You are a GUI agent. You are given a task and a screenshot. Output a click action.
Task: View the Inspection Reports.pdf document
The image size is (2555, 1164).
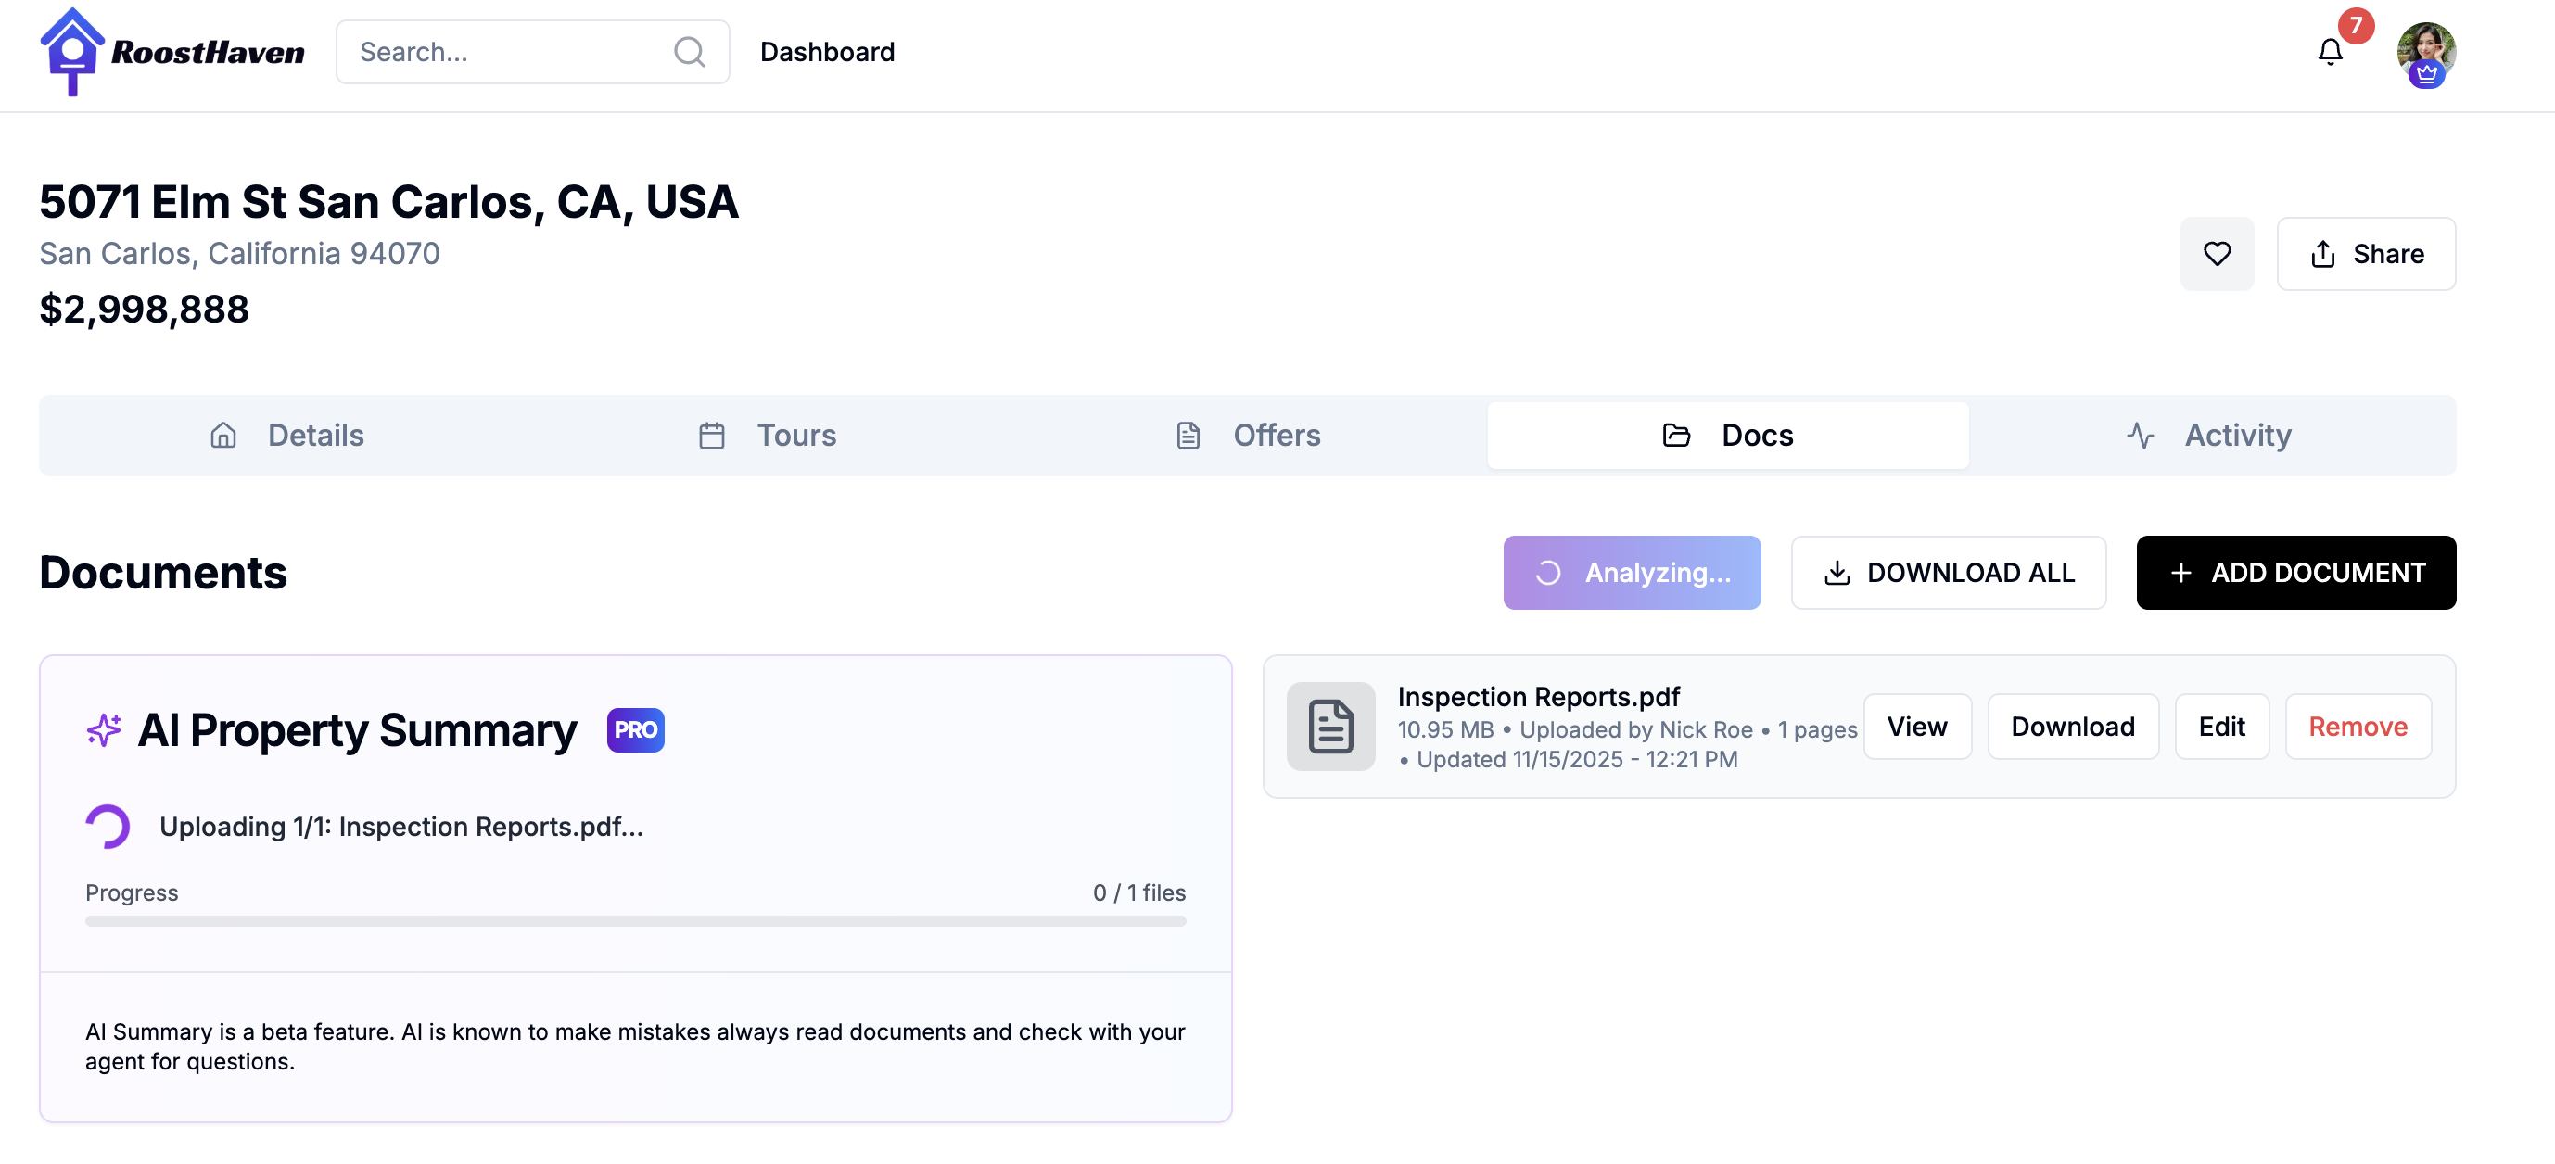[x=1916, y=727]
